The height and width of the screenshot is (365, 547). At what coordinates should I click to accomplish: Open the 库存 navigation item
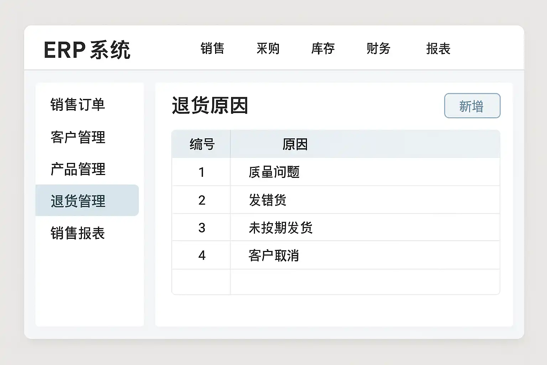(323, 48)
